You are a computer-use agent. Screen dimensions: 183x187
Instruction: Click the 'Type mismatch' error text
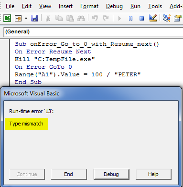click(26, 124)
